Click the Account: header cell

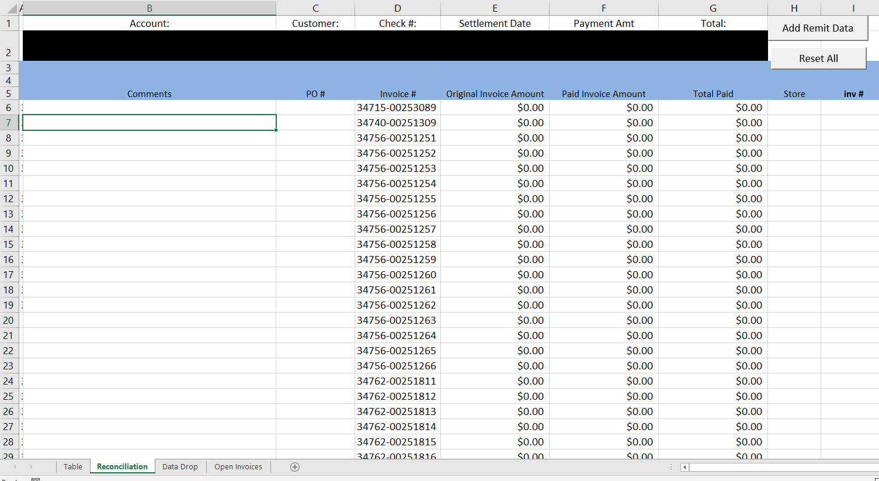150,23
